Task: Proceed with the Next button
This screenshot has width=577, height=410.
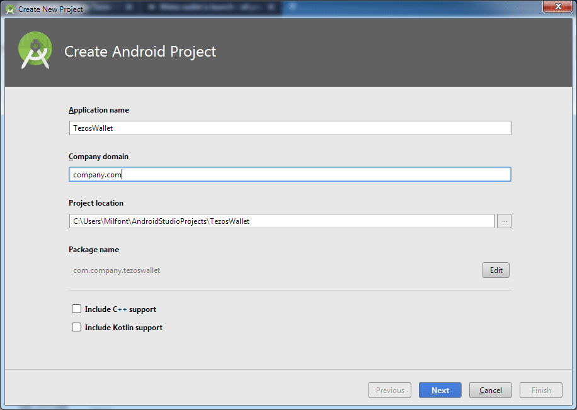Action: 440,390
